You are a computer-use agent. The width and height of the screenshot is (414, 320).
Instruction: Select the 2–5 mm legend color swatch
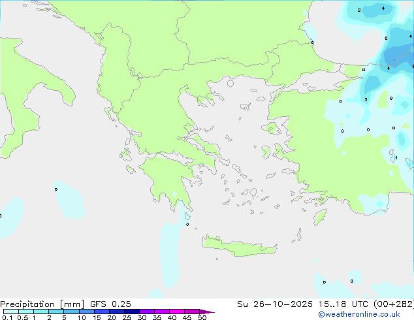tap(56, 312)
